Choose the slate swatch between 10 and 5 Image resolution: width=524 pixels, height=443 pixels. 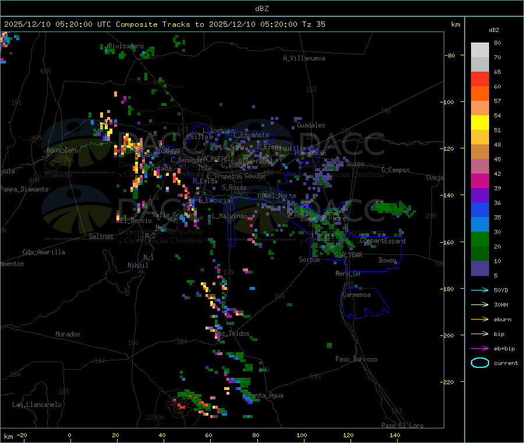480,268
